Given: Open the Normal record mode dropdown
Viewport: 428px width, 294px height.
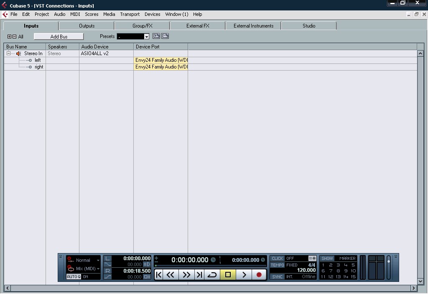Looking at the screenshot, I should (84, 260).
